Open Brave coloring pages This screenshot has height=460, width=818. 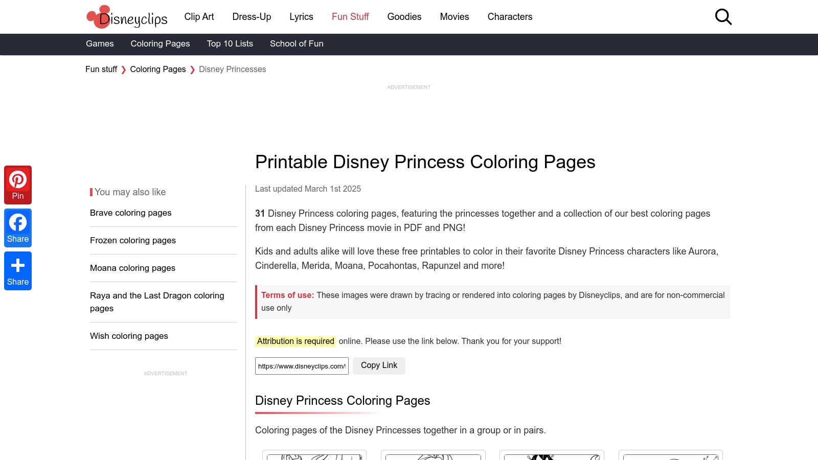[x=130, y=213]
